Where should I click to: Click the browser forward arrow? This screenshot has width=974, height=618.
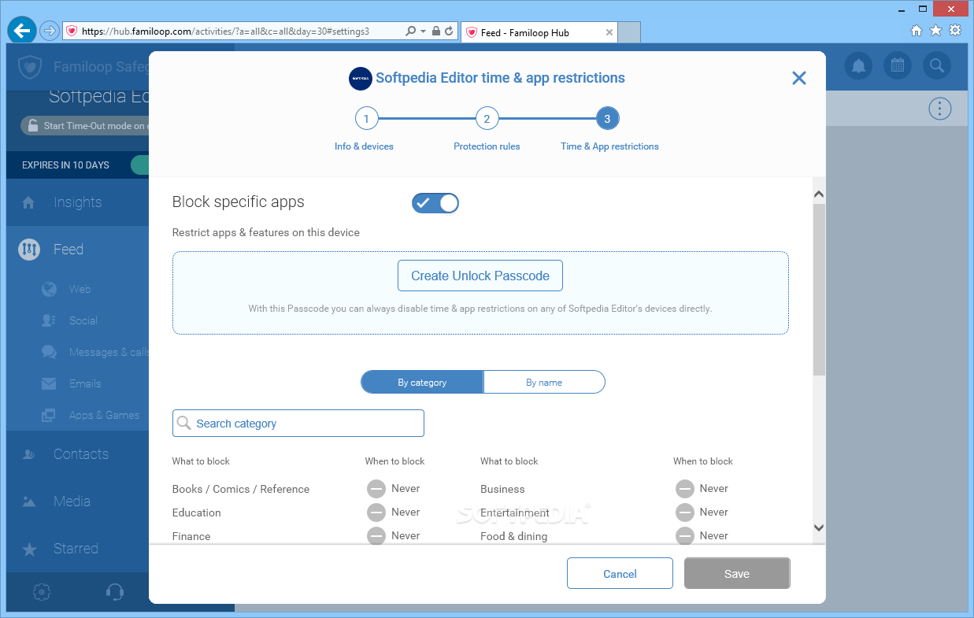click(49, 31)
